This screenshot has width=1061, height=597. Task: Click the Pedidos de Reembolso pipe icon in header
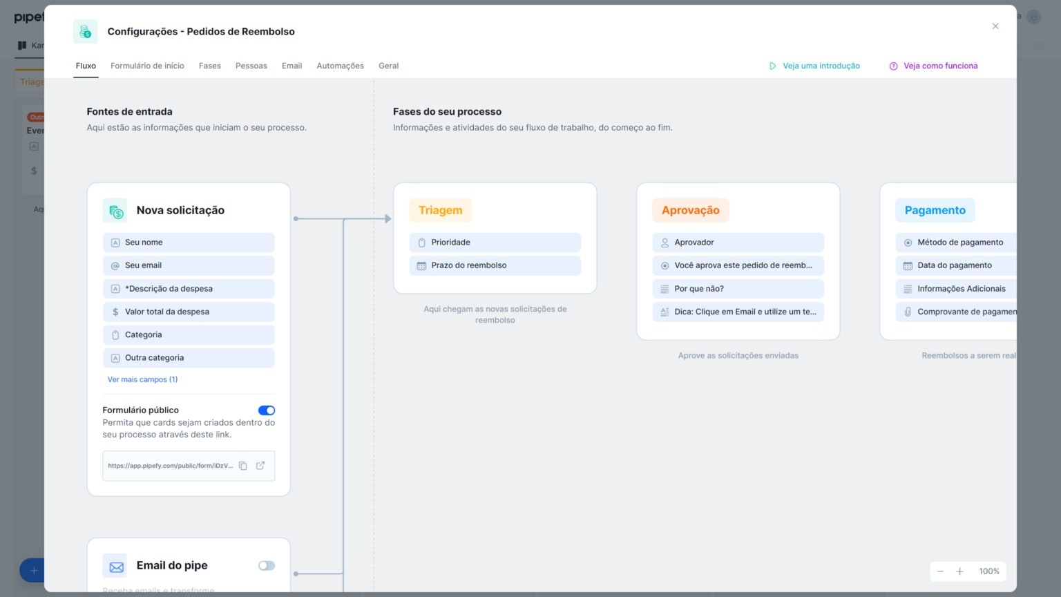pos(85,31)
